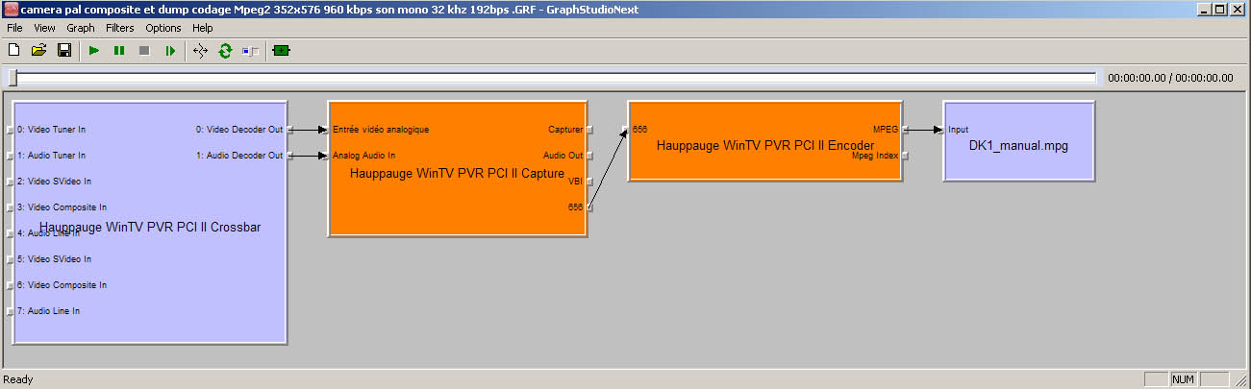Viewport: 1251px width, 389px height.
Task: Save the graph using floppy disk icon
Action: (64, 50)
